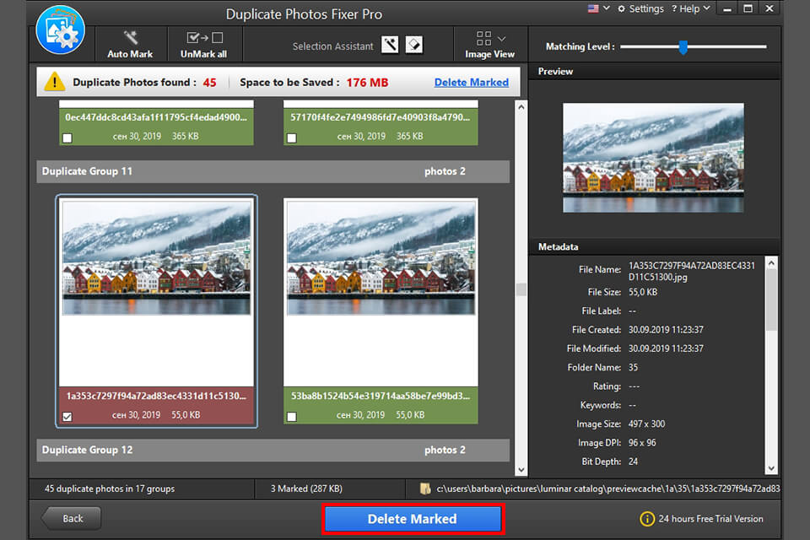
Task: Use the Selection Assistant eraser icon
Action: [413, 44]
